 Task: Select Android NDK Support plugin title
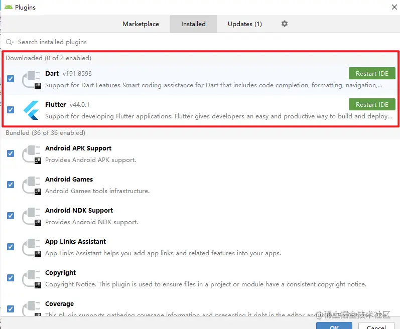[x=79, y=211]
